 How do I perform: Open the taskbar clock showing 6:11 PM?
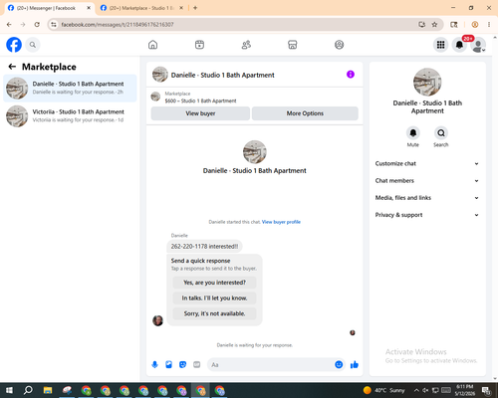point(465,390)
